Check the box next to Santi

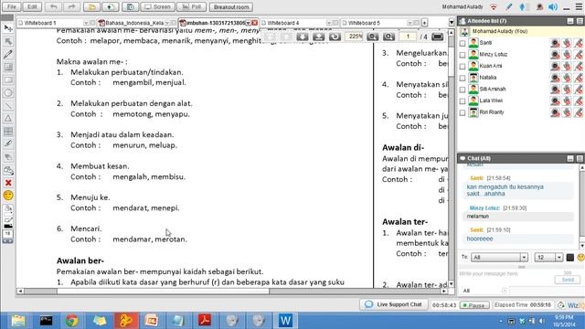click(463, 43)
